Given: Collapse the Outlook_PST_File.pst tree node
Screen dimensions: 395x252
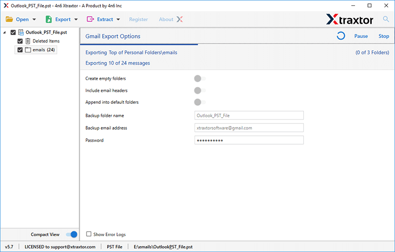Looking at the screenshot, I should [4, 33].
